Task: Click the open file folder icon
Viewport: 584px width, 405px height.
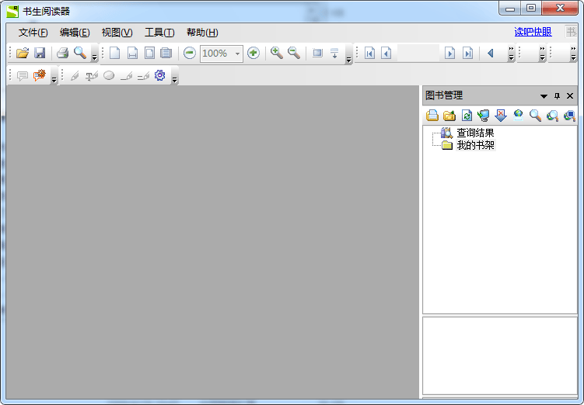Action: 23,54
